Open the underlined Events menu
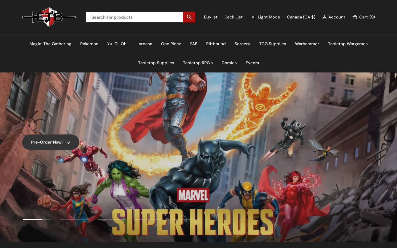Viewport: 397px width, 248px height. [x=252, y=63]
